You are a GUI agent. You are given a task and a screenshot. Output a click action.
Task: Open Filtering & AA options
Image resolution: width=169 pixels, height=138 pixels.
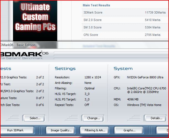coord(95,130)
